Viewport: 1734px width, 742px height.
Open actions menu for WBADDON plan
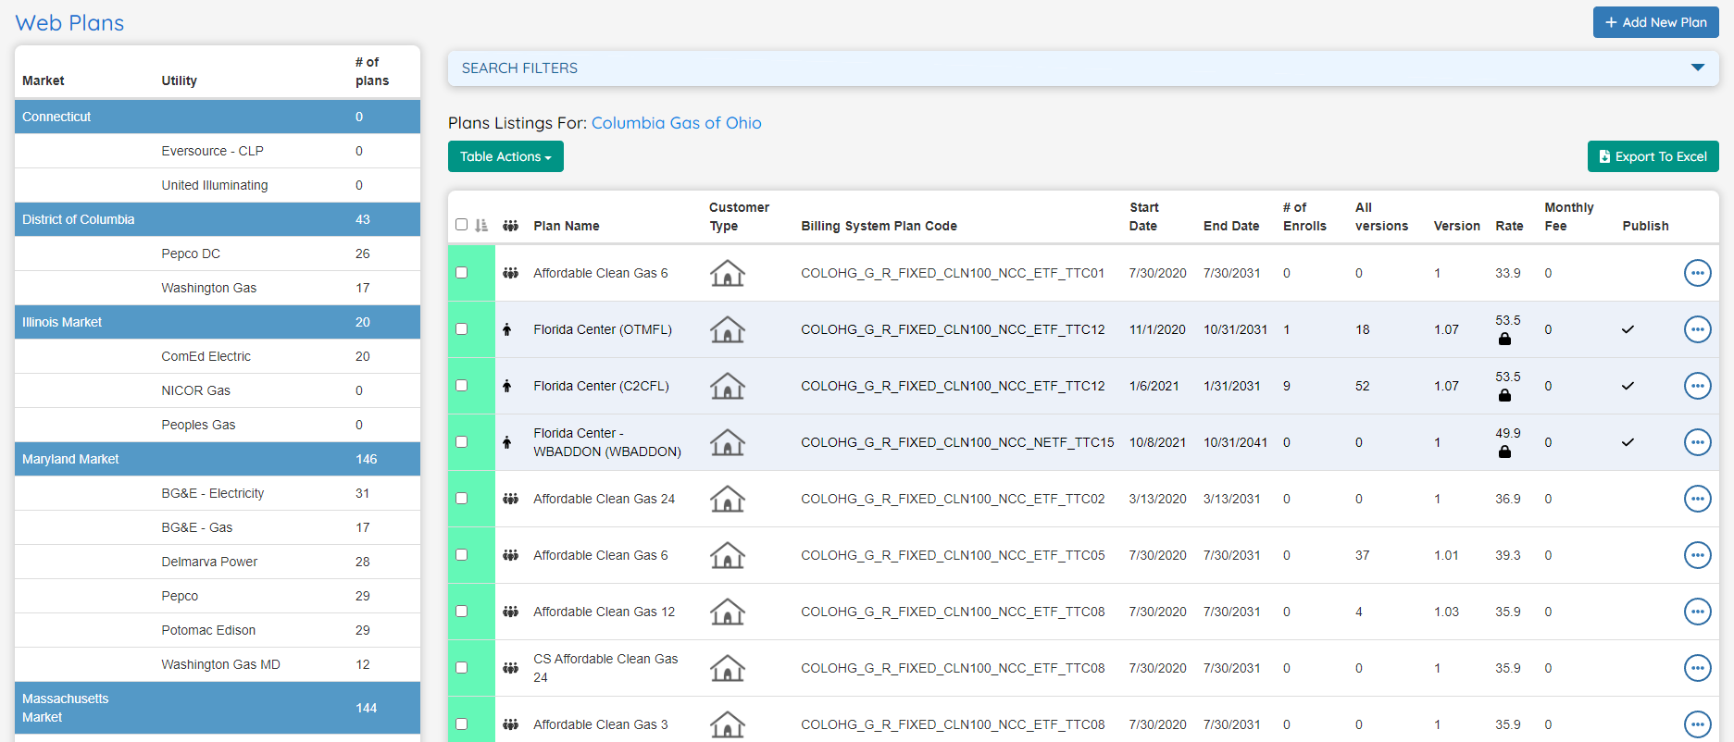coord(1697,442)
